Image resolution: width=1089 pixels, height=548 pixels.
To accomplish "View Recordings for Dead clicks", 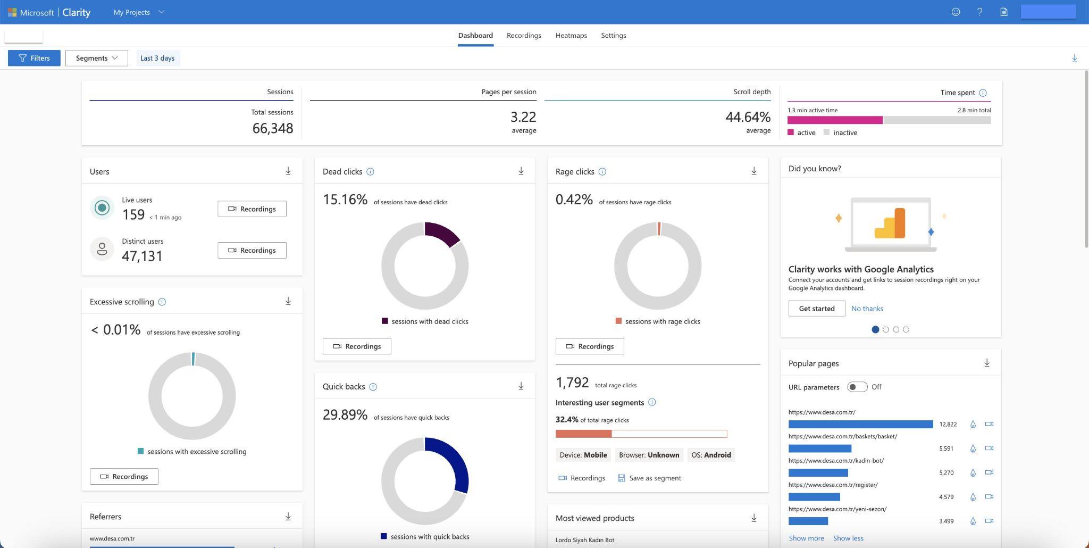I will click(357, 346).
